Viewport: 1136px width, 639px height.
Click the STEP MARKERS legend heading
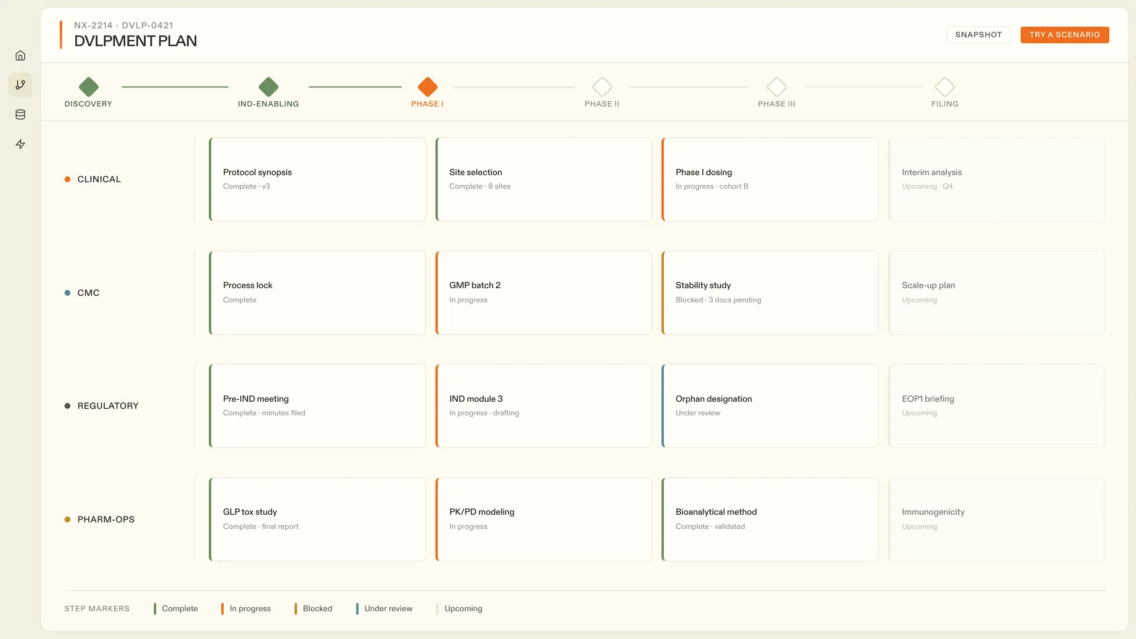[x=97, y=609]
